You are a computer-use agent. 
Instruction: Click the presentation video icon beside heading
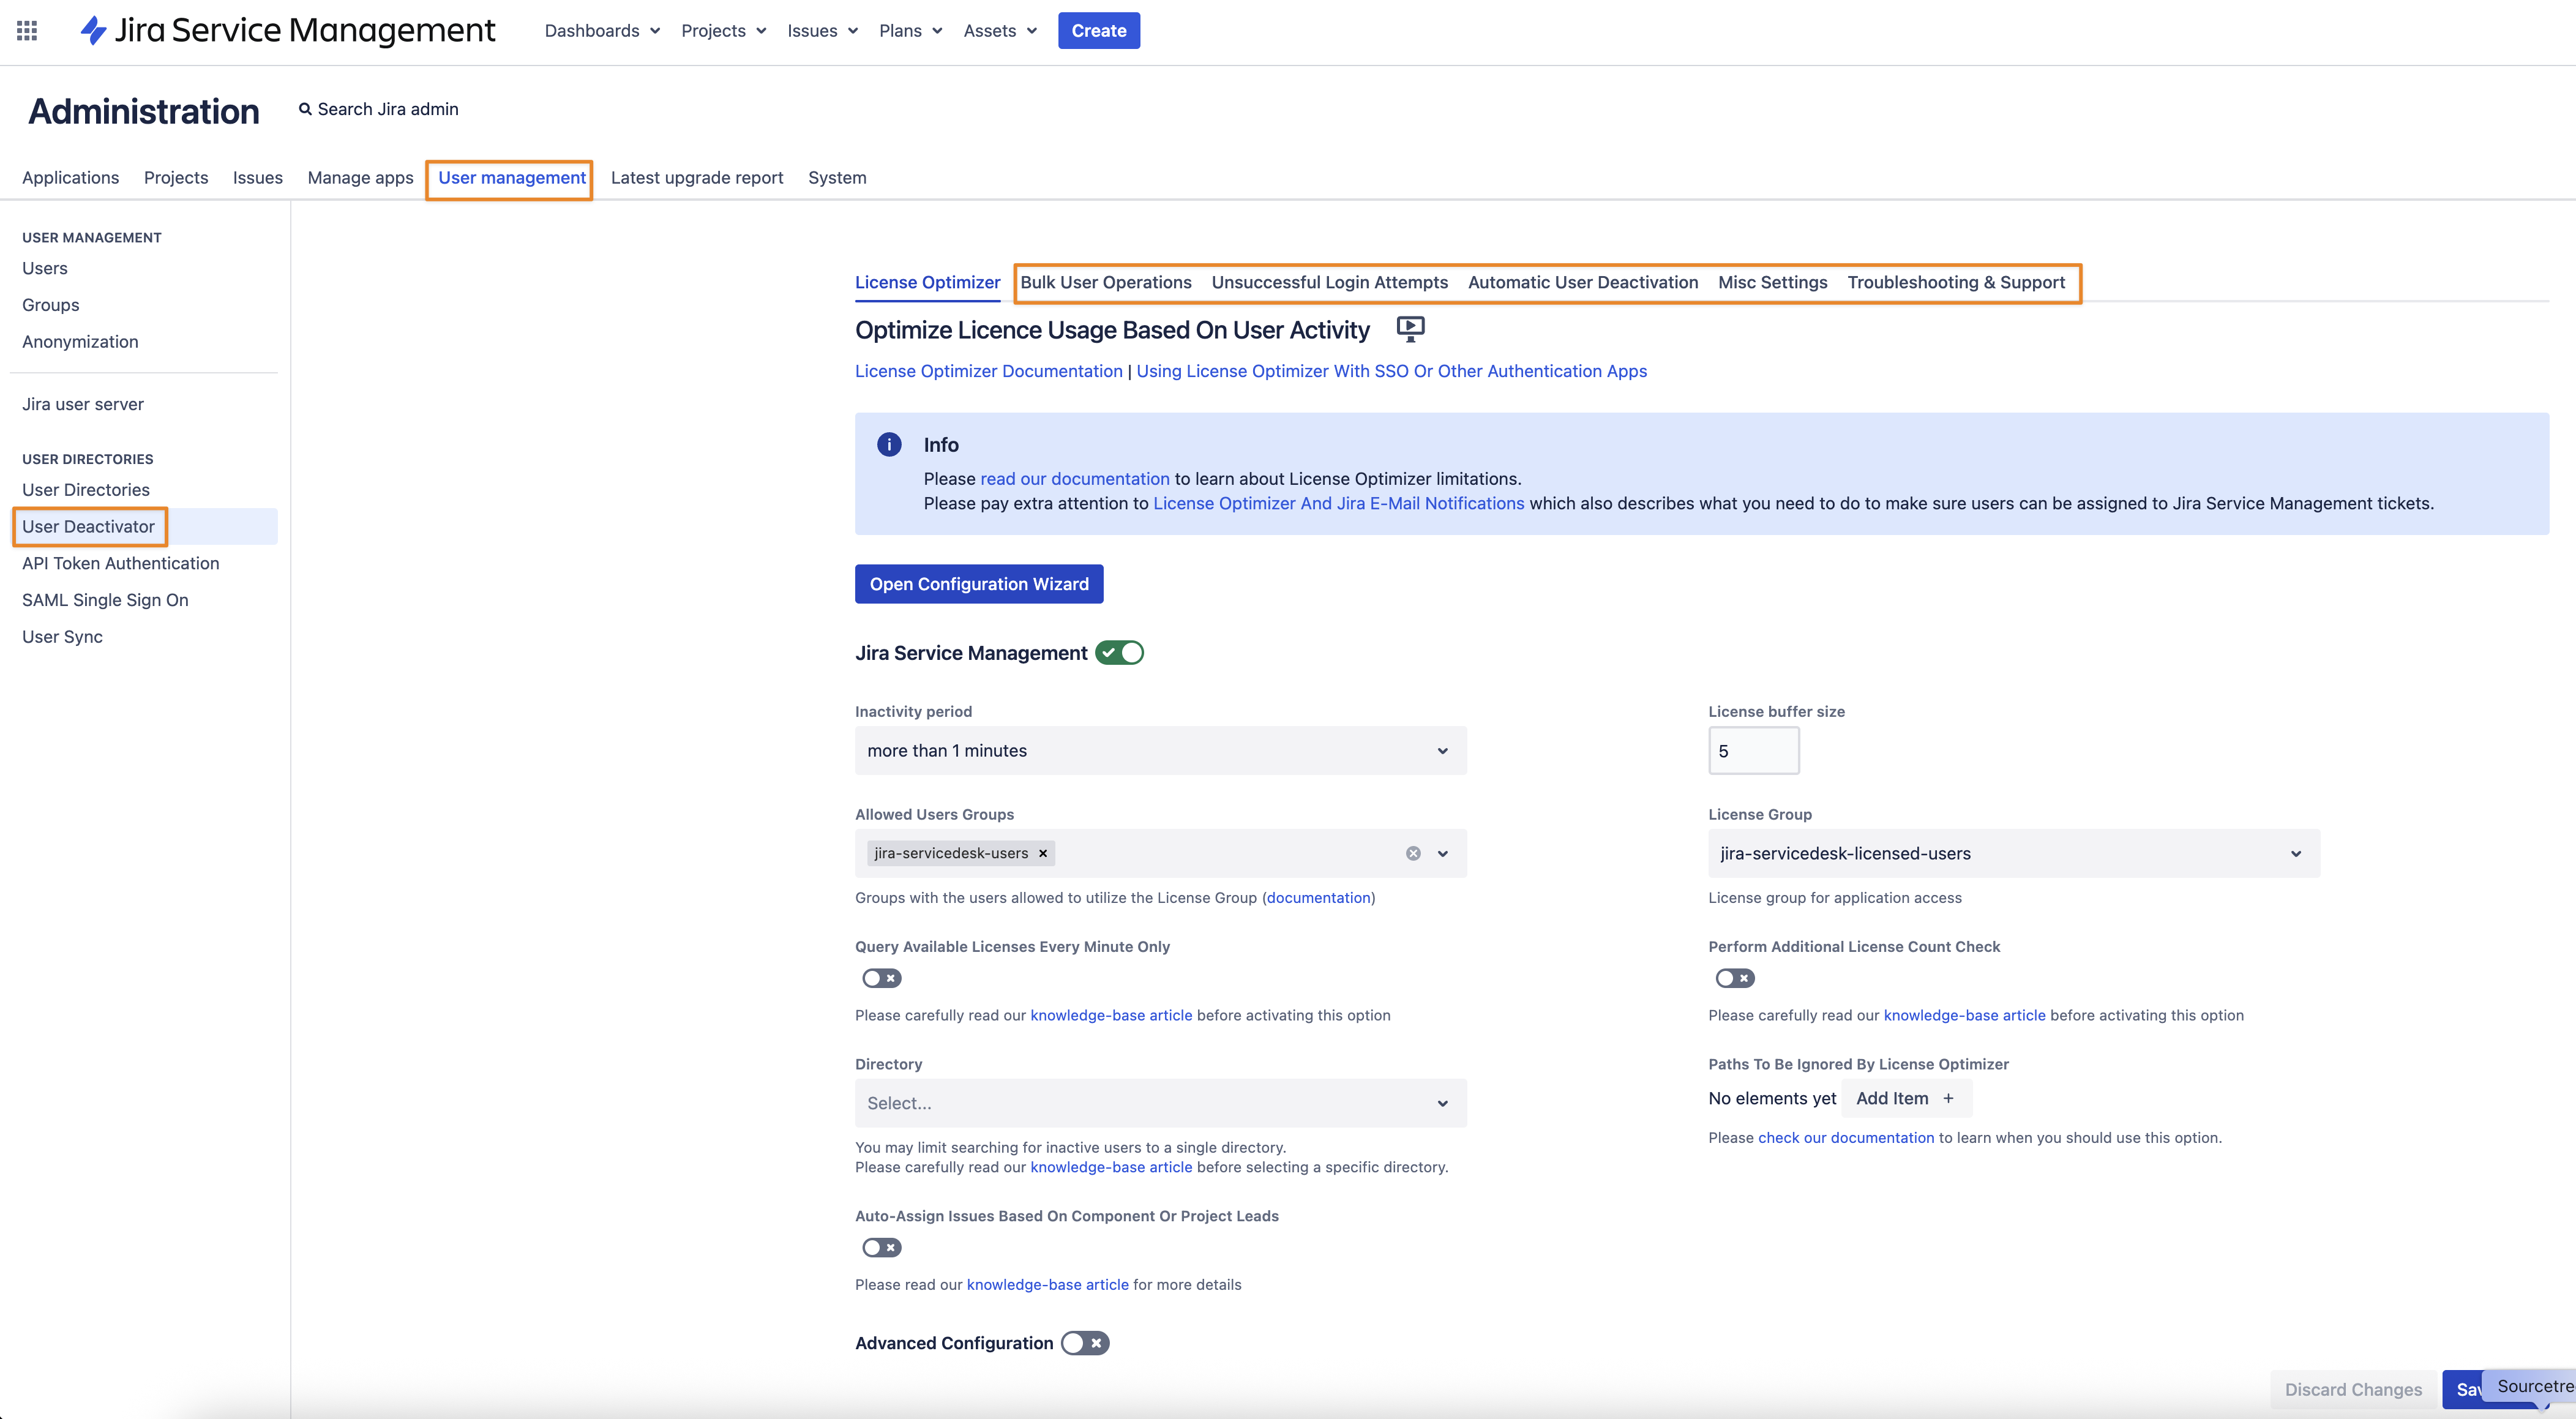coord(1410,328)
